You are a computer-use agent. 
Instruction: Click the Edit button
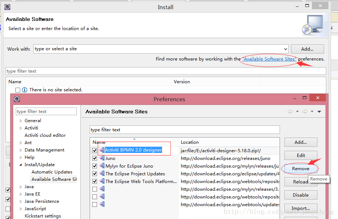301,155
